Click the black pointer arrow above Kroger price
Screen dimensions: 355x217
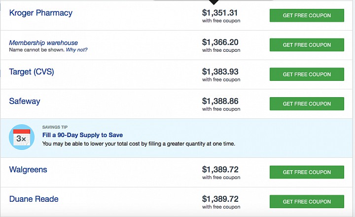pos(213,2)
